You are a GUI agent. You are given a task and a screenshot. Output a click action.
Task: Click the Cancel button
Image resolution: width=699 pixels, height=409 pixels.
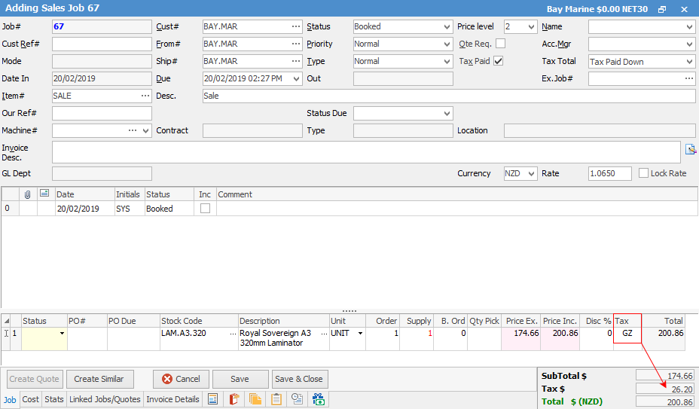[x=181, y=379]
